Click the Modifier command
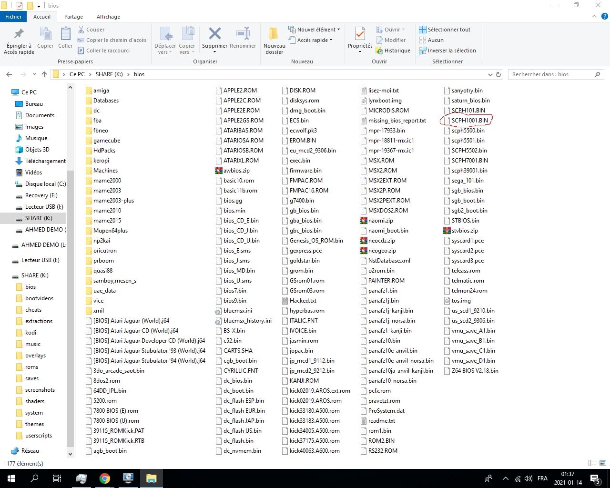This screenshot has height=488, width=610. coord(391,40)
